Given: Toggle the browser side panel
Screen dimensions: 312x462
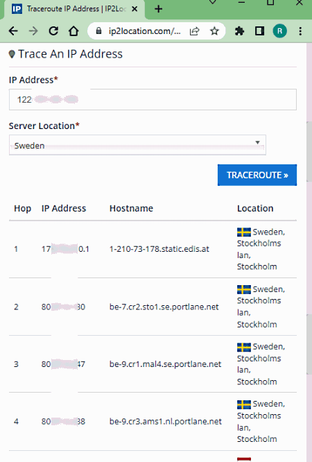Looking at the screenshot, I should coord(259,31).
